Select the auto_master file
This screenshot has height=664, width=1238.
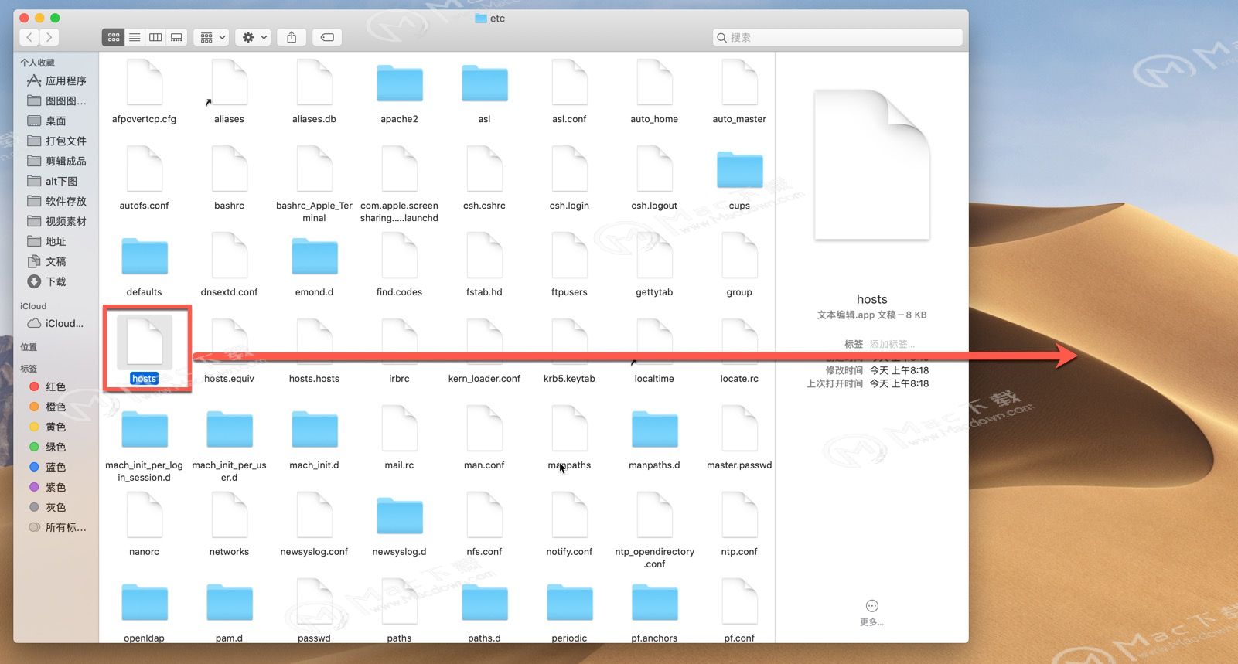[x=739, y=83]
